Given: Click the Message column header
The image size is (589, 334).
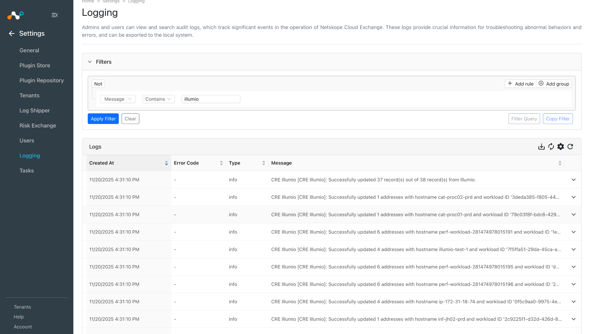Looking at the screenshot, I should [416, 163].
